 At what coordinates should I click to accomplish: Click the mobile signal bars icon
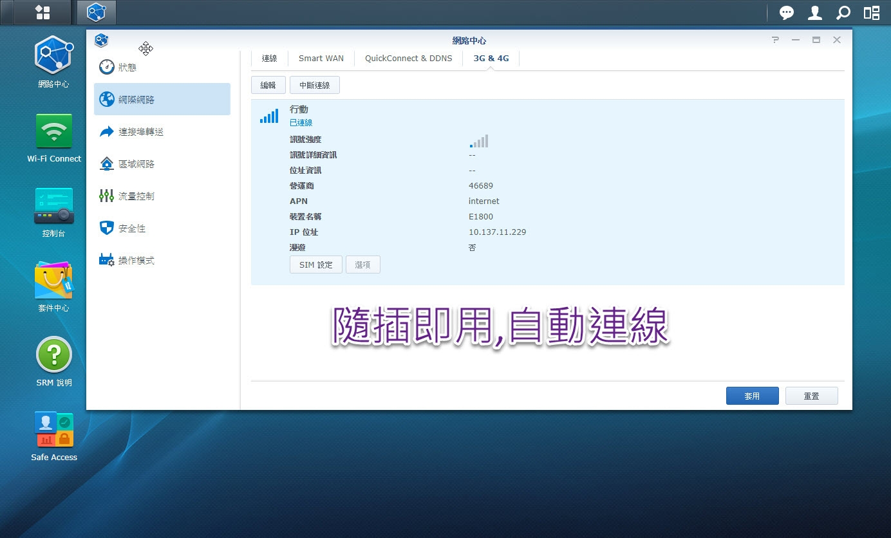pyautogui.click(x=269, y=116)
